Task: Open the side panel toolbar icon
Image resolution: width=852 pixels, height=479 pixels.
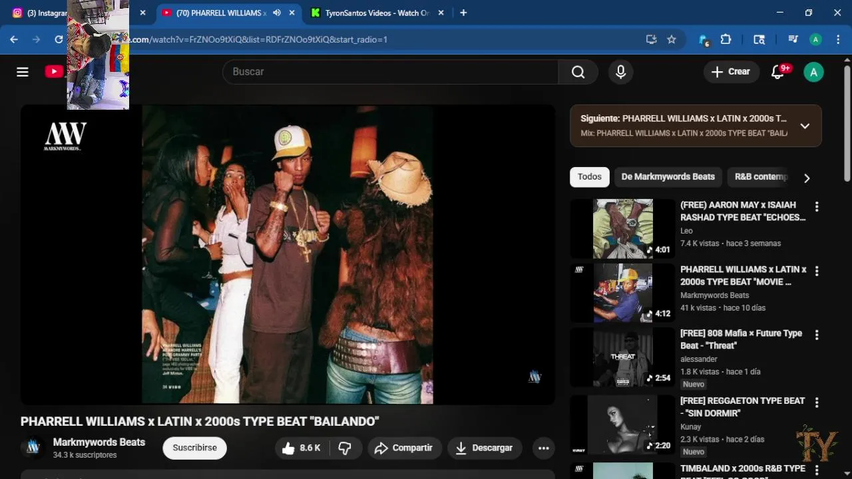Action: (x=759, y=39)
